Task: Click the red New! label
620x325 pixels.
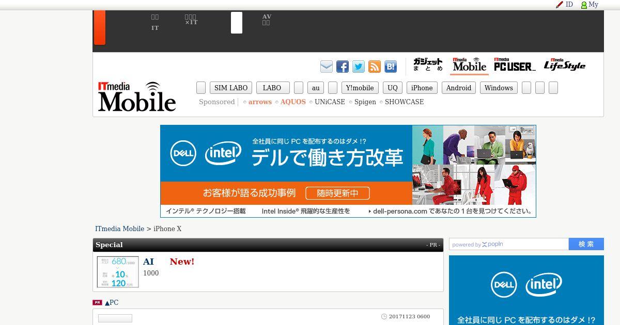Action: point(182,262)
